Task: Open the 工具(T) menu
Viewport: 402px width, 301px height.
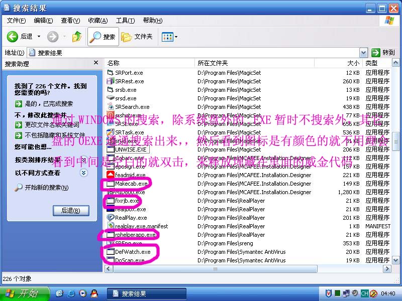Action: tap(125, 21)
